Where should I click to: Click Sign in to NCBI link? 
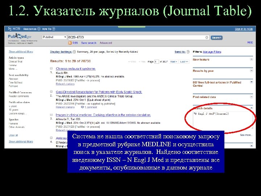point(244,29)
